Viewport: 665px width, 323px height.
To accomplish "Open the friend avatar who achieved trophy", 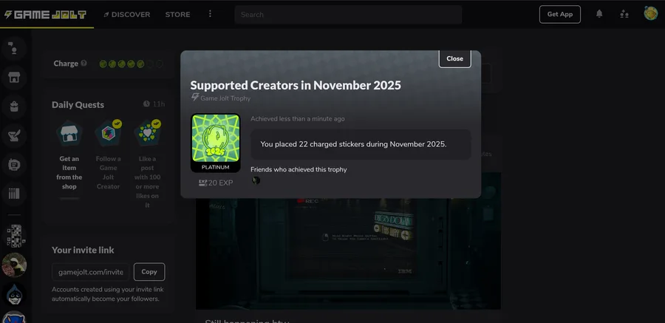I will (256, 180).
